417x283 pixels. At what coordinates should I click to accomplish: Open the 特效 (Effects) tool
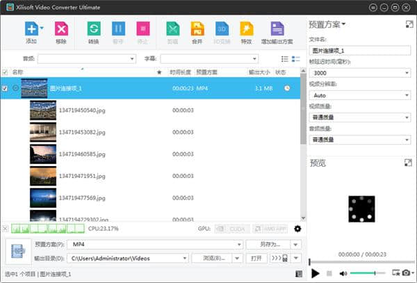coord(246,29)
